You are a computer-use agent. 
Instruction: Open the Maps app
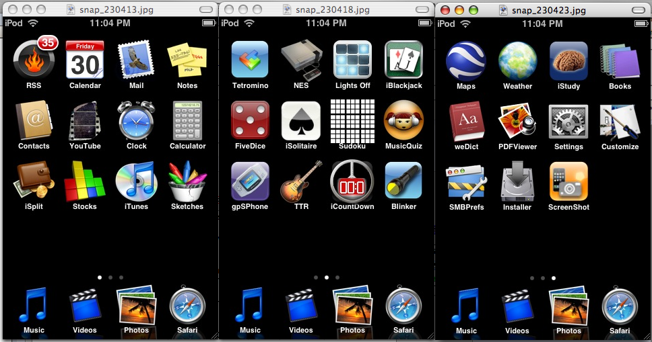[465, 60]
